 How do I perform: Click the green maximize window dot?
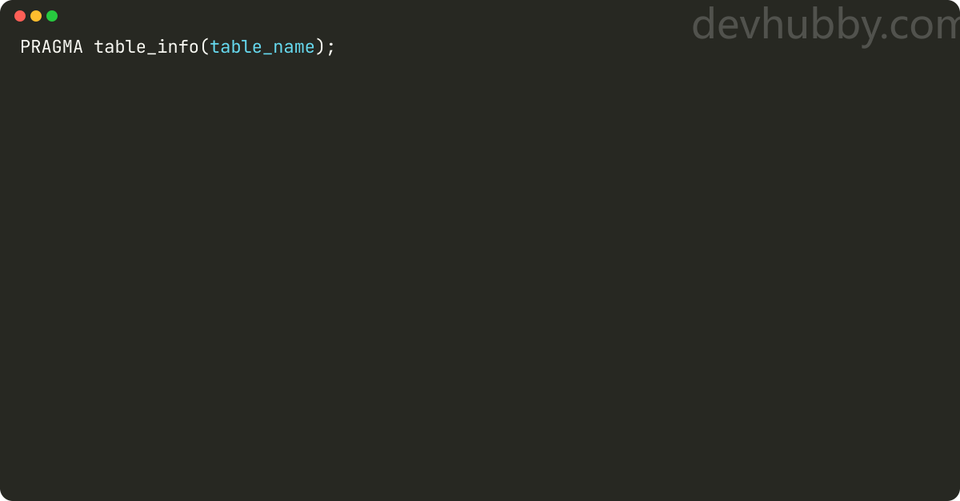pos(52,16)
